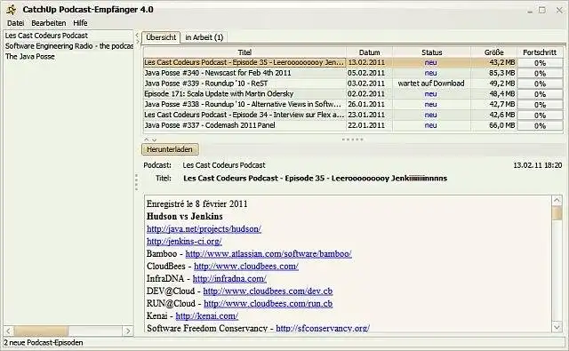
Task: Open the cloudbees.com/dev.cb link
Action: 268,291
